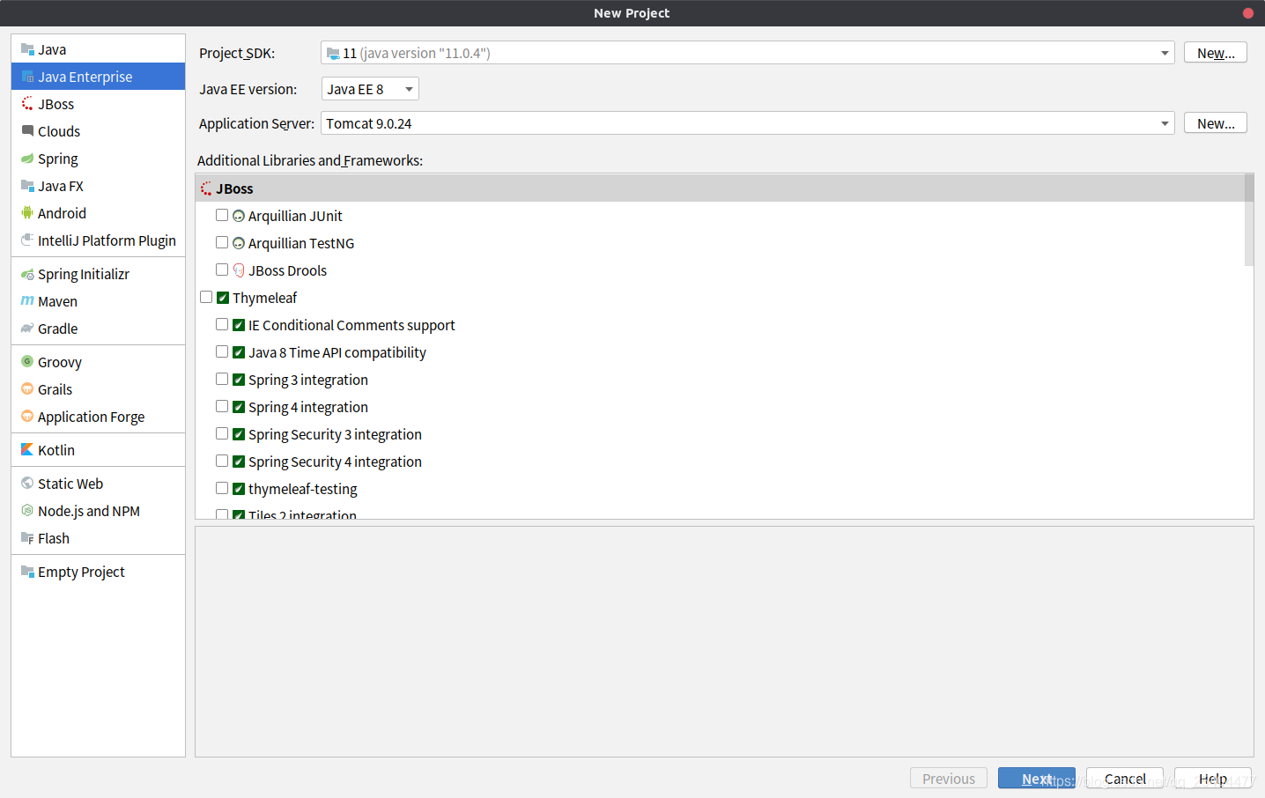
Task: Select the Flash project icon
Action: (27, 538)
